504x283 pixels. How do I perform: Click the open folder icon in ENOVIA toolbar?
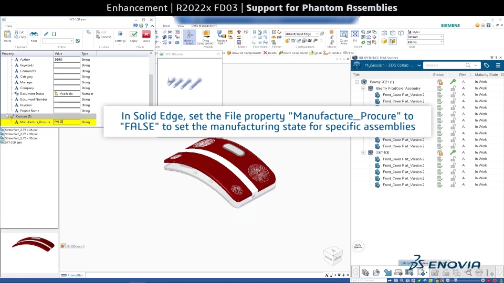pyautogui.click(x=376, y=273)
